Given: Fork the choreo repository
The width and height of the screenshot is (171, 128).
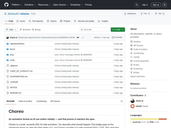Looking at the screenshot, I should click(145, 14).
